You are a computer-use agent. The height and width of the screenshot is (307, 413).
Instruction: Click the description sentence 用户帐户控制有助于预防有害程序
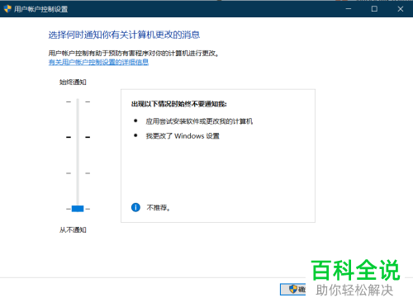pos(134,53)
